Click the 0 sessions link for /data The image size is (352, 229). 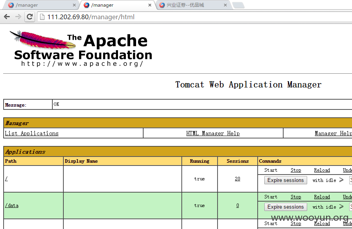[x=238, y=205]
